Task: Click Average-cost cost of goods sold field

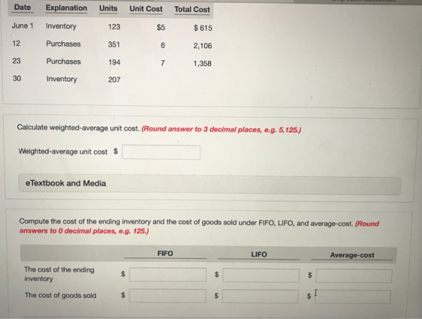Action: (x=353, y=297)
